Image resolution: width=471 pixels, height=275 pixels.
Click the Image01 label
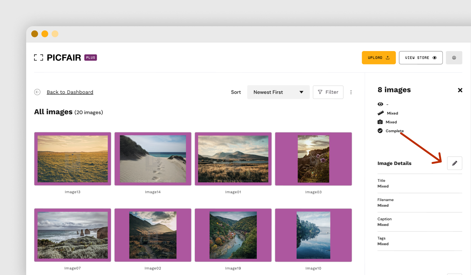(x=233, y=192)
